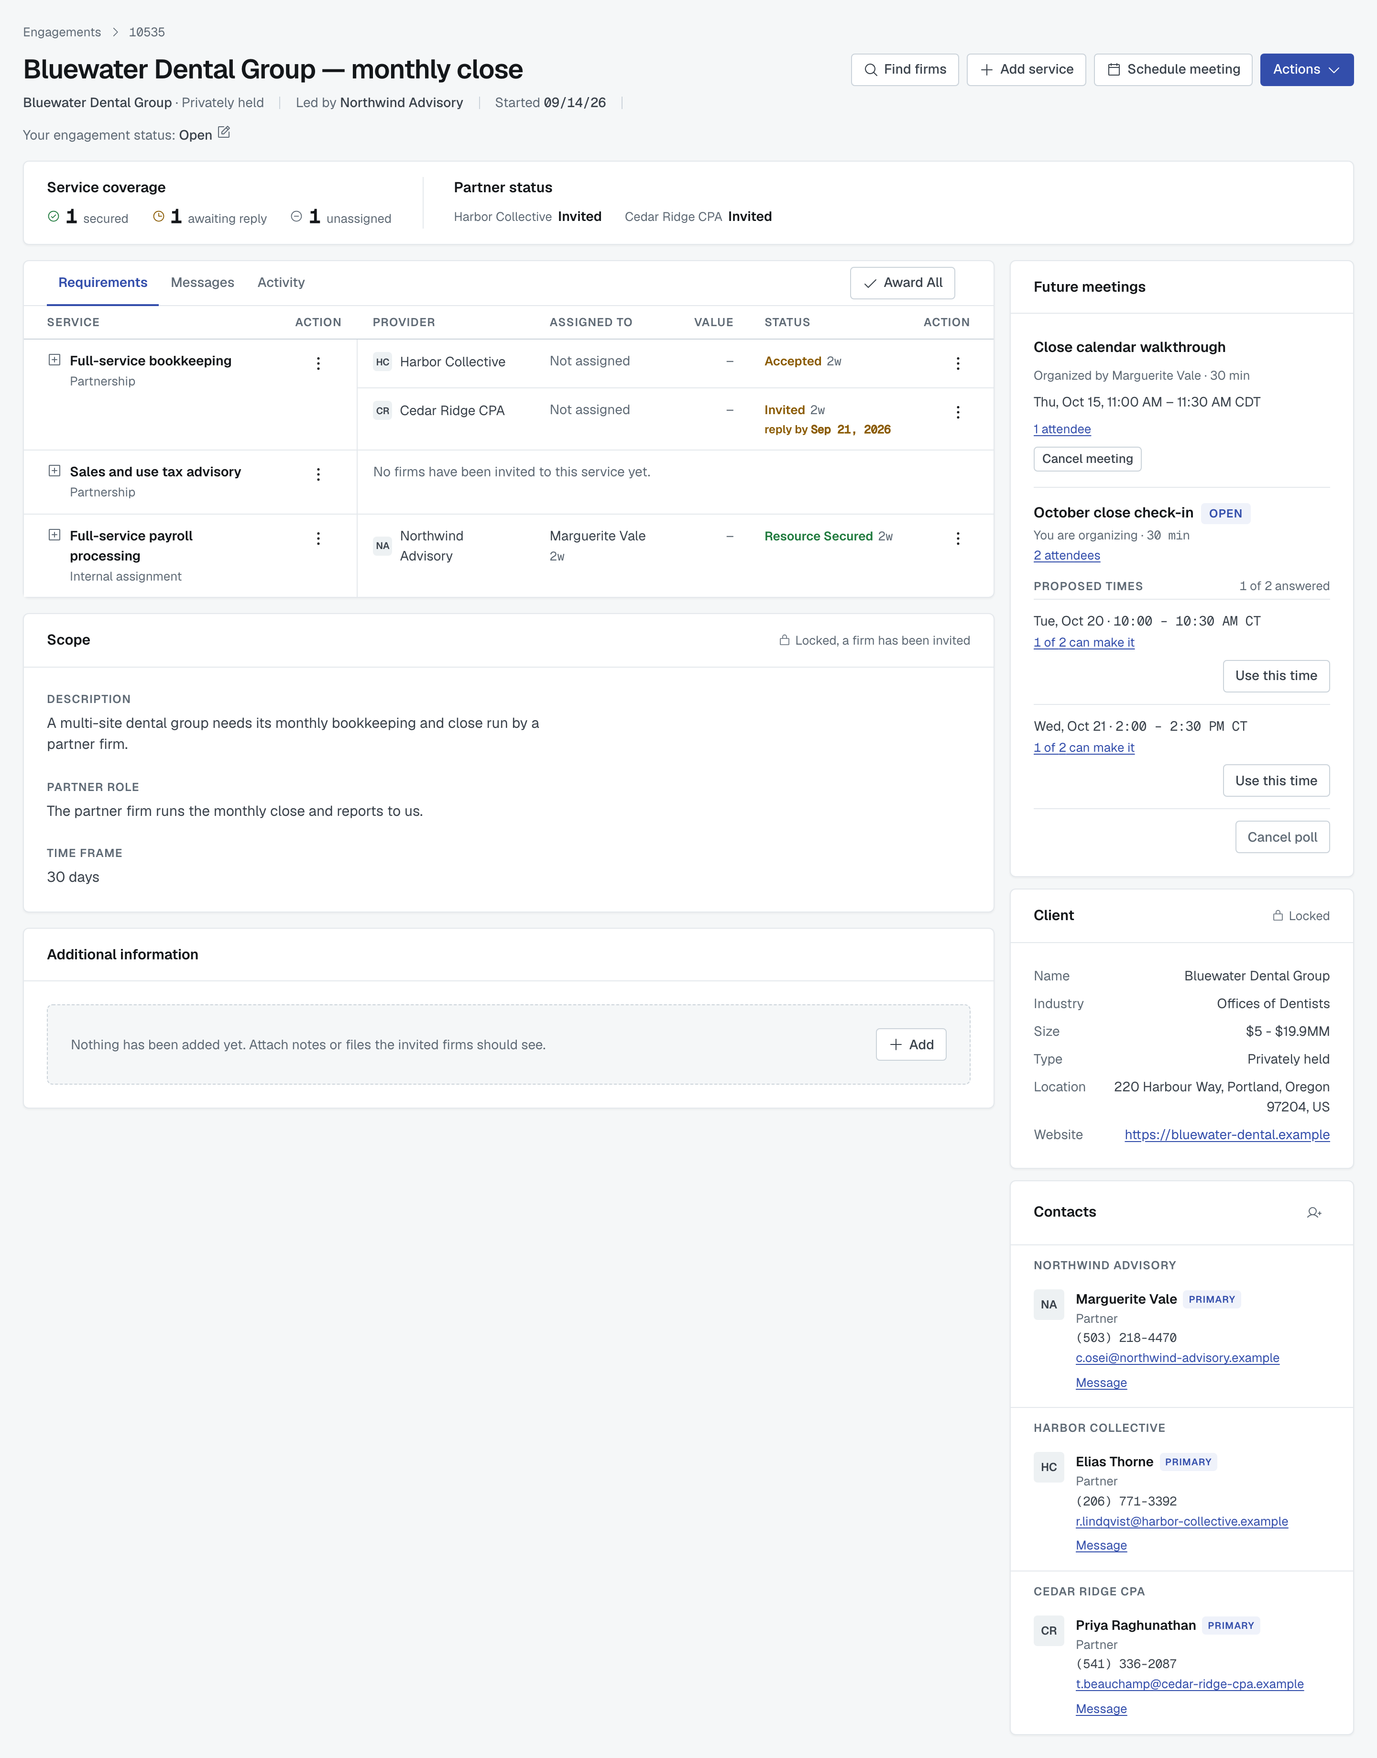The image size is (1377, 1758).
Task: Open service menu for Full-service payroll processing
Action: click(318, 538)
